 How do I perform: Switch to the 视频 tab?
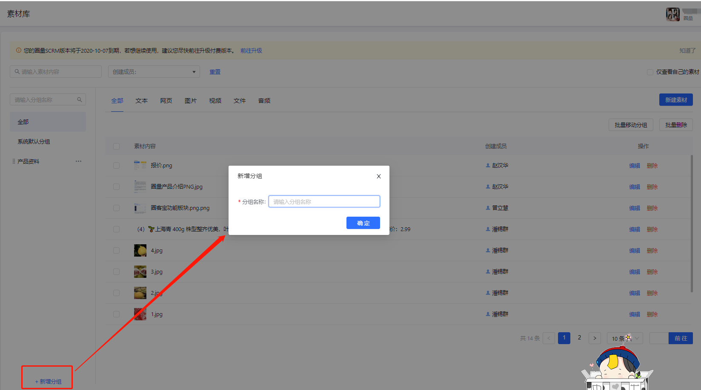[215, 101]
